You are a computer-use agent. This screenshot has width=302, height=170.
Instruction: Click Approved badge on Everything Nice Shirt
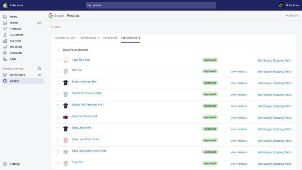point(210,83)
